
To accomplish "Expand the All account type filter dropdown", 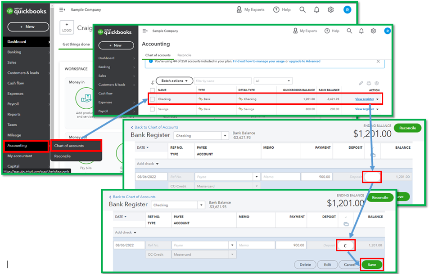I will pyautogui.click(x=270, y=81).
